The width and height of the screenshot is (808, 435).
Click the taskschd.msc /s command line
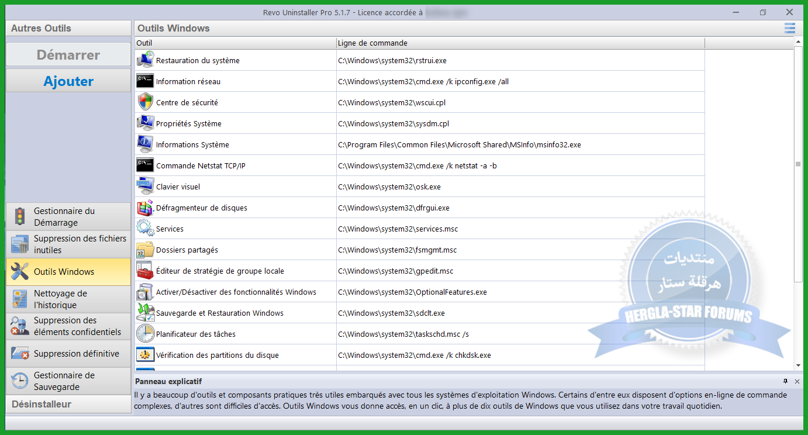click(x=403, y=334)
